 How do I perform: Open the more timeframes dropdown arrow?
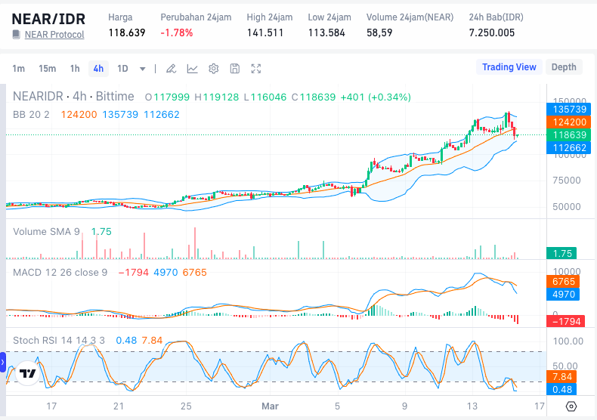coord(142,69)
